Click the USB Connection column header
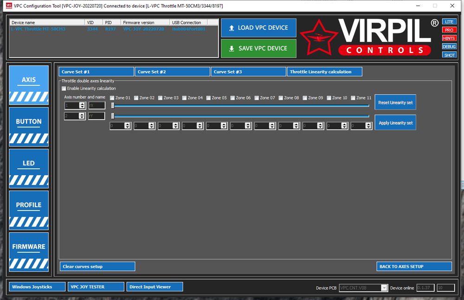Viewport: 464px width, 300px height. (188, 22)
